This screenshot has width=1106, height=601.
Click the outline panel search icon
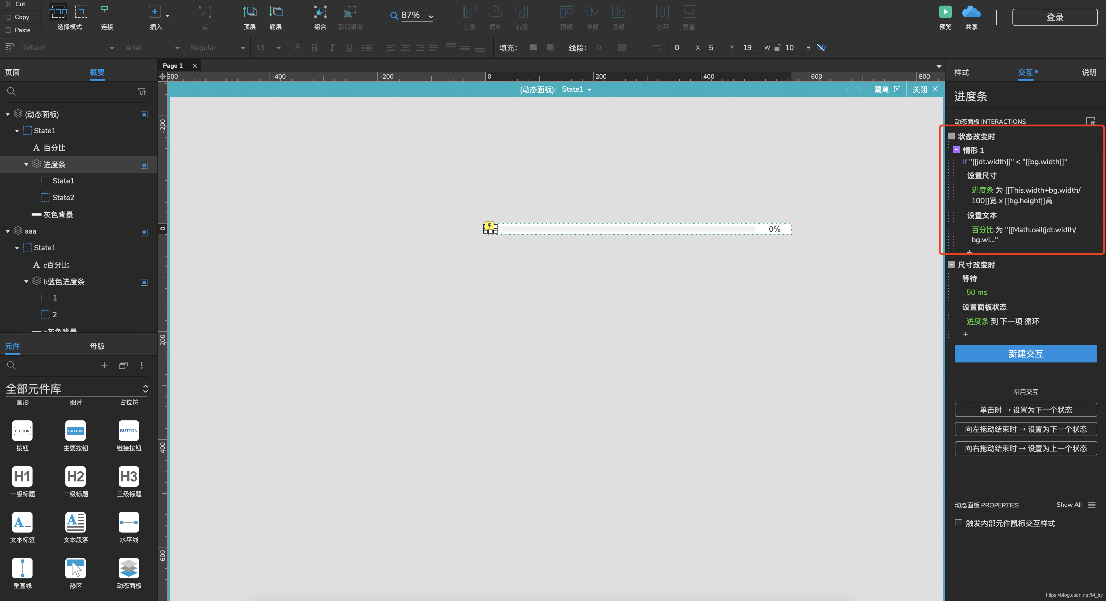click(x=11, y=91)
